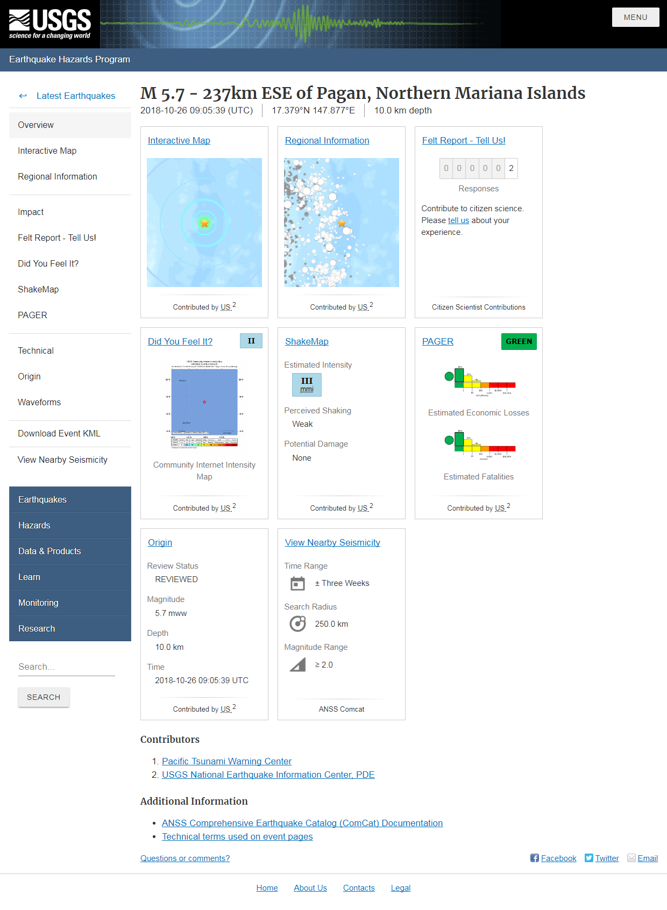Click the felt responses counter
Screen dimensions: 667x910
479,168
